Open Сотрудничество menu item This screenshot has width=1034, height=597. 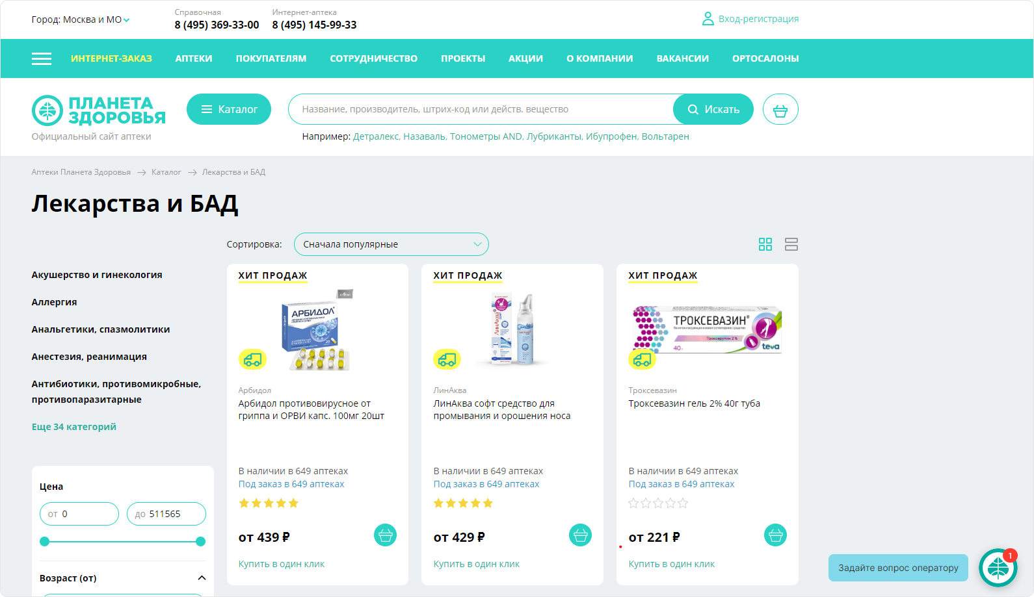coord(374,58)
